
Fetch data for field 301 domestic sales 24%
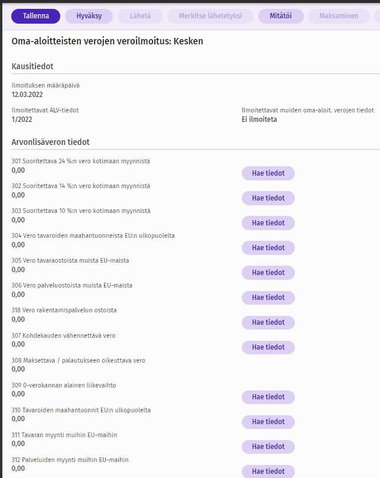click(x=268, y=173)
